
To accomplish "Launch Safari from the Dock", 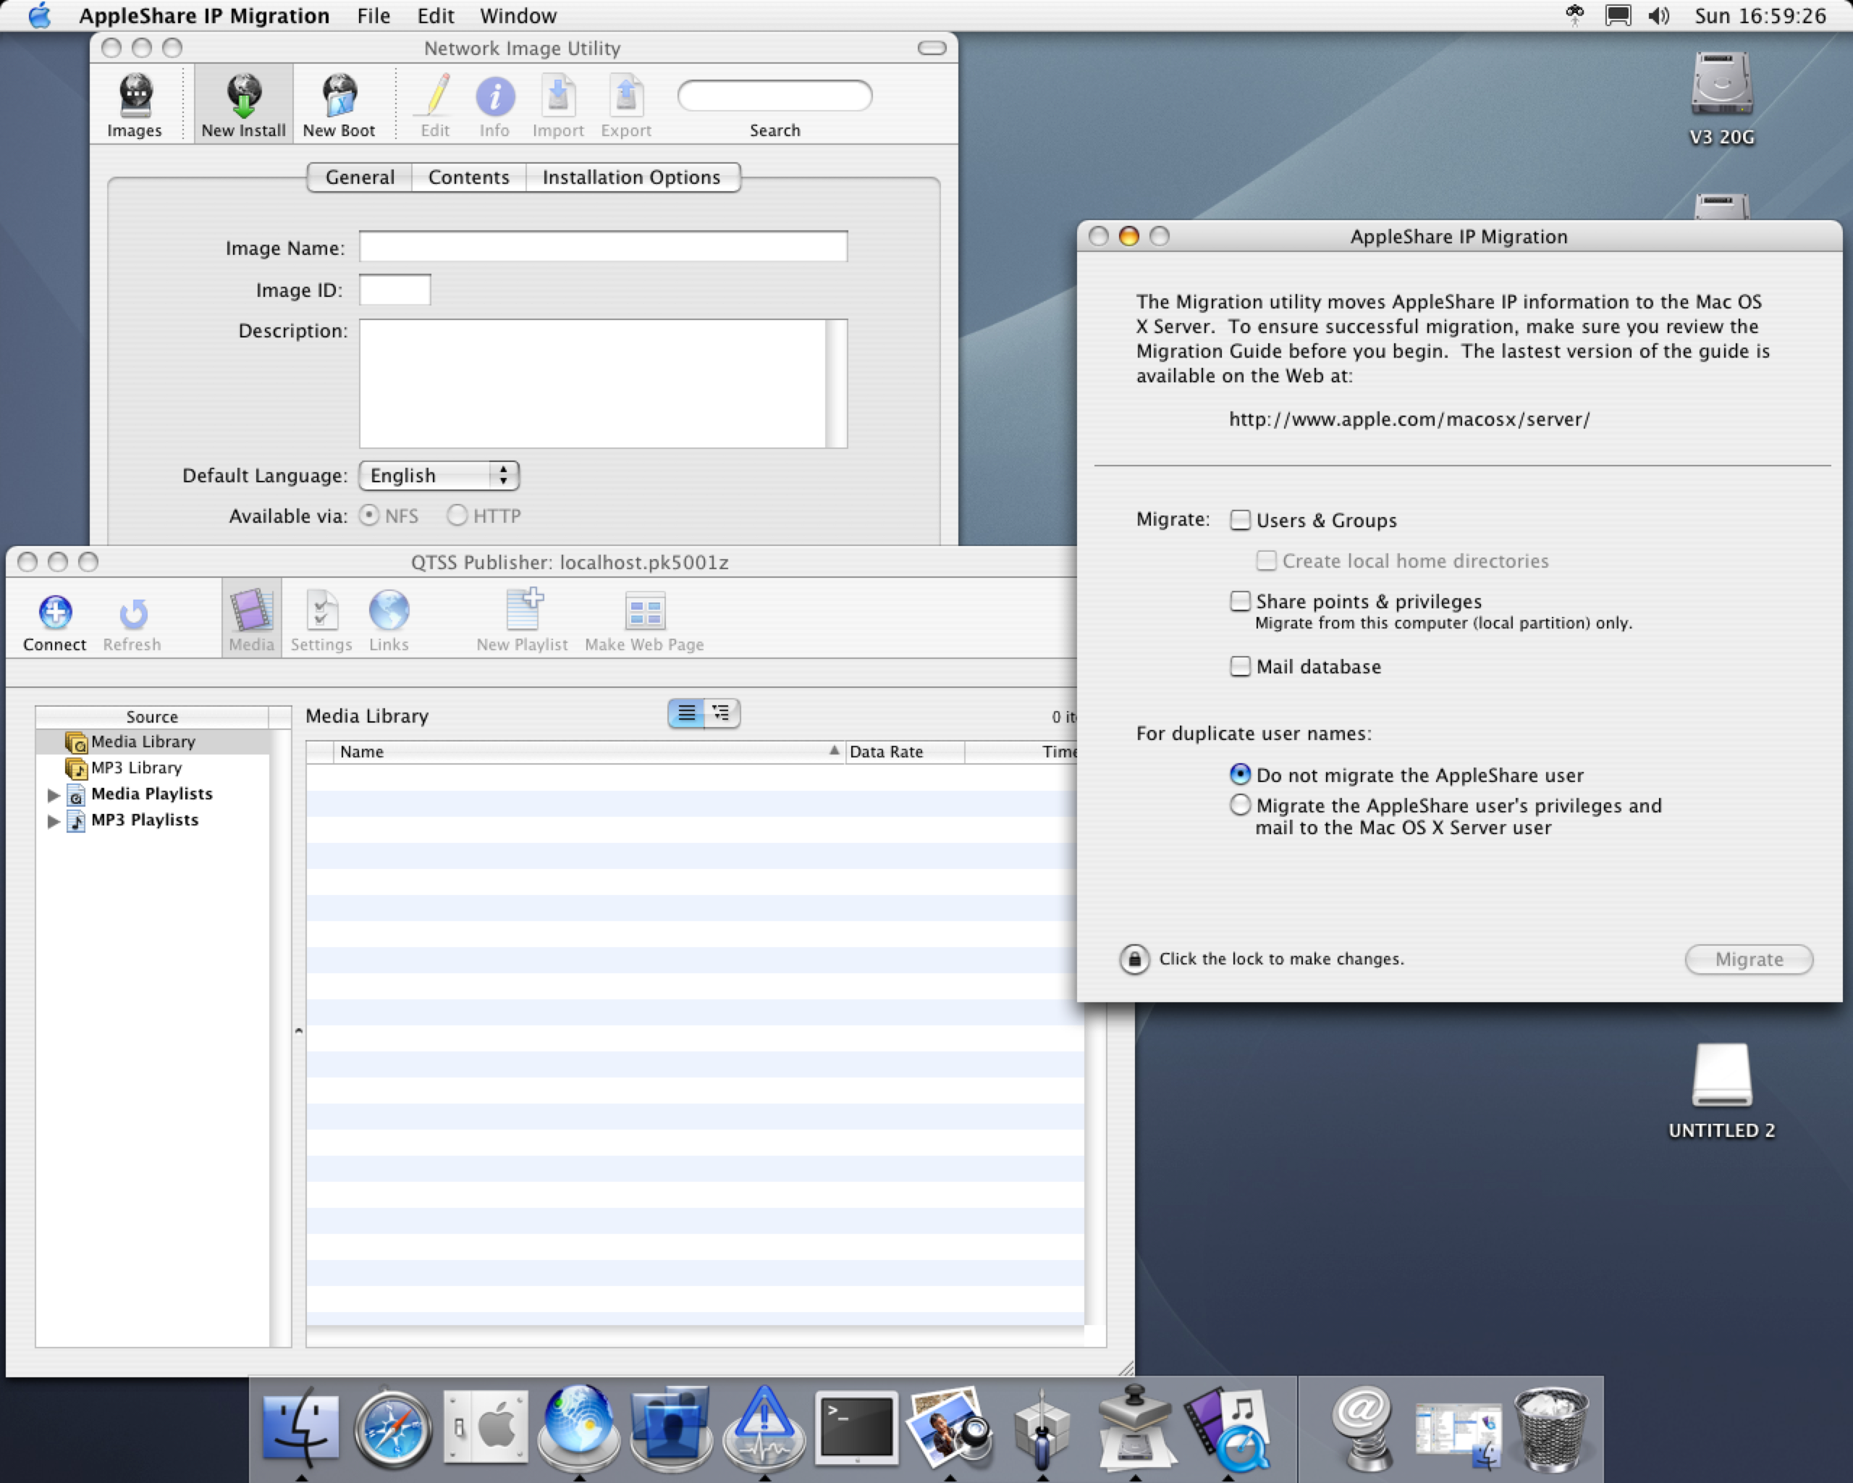I will tap(393, 1427).
